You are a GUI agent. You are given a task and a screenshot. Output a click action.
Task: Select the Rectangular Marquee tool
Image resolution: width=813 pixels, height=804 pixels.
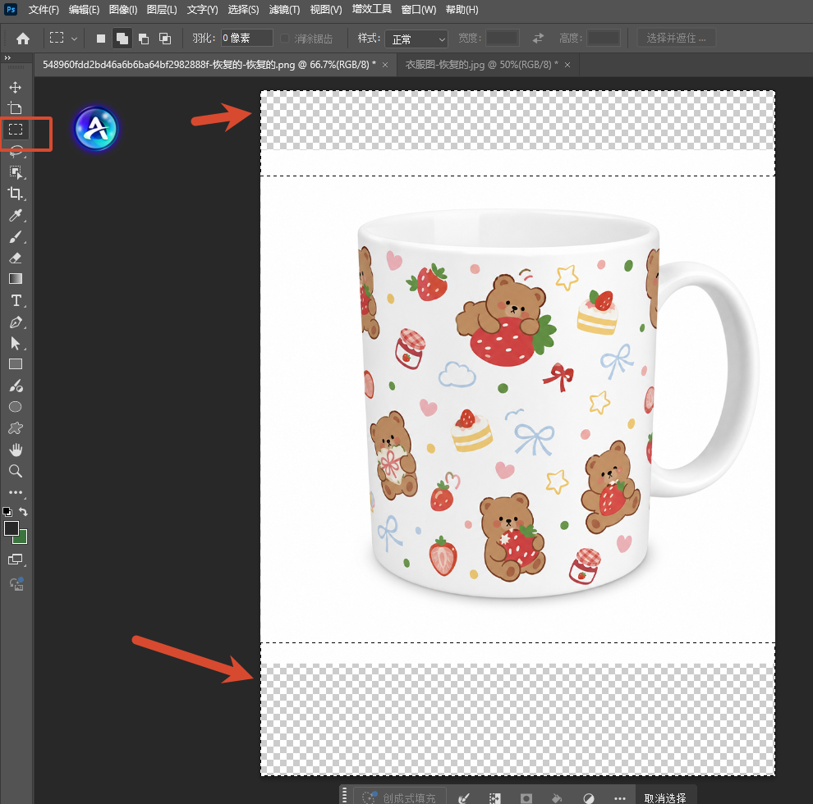point(16,129)
